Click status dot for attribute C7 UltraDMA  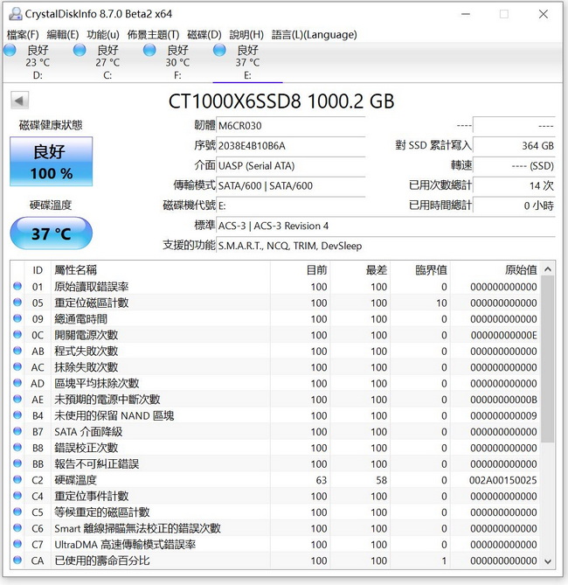click(17, 544)
